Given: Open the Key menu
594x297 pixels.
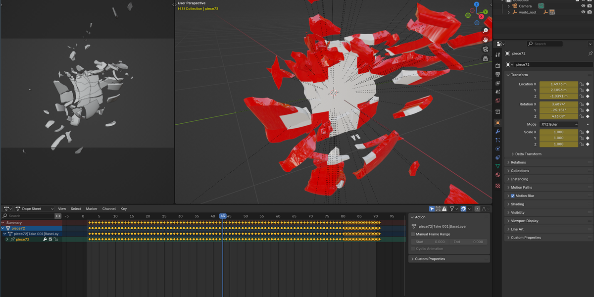Looking at the screenshot, I should pyautogui.click(x=124, y=209).
